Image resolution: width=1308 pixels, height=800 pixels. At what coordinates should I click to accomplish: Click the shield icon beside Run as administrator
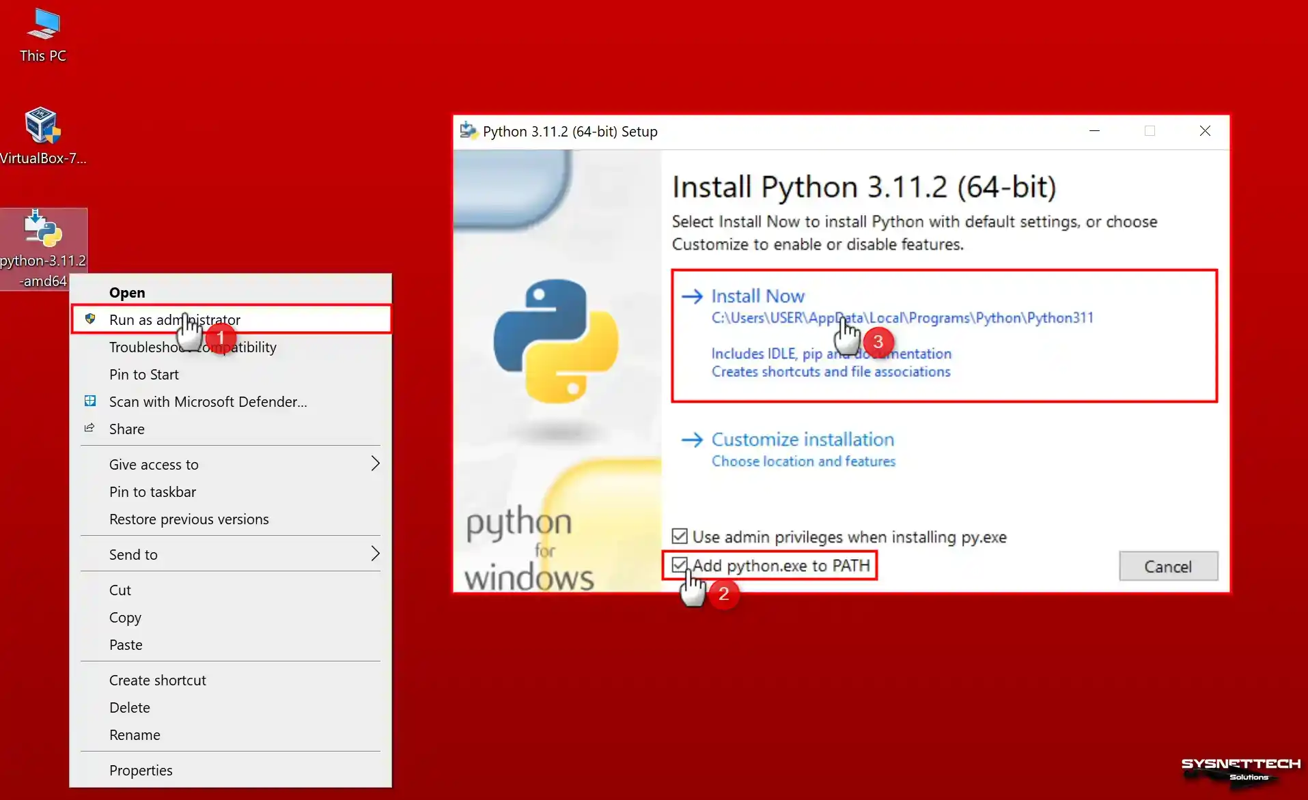90,319
